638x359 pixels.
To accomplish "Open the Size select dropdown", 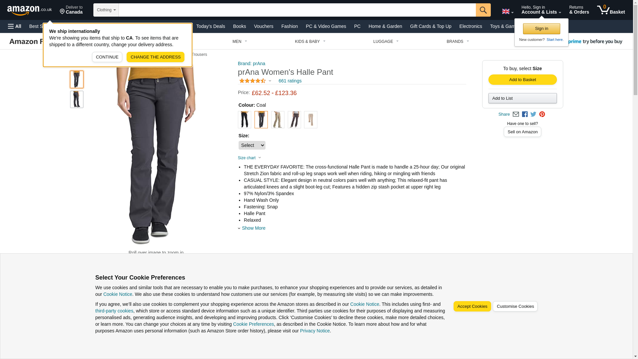I will click(x=252, y=145).
